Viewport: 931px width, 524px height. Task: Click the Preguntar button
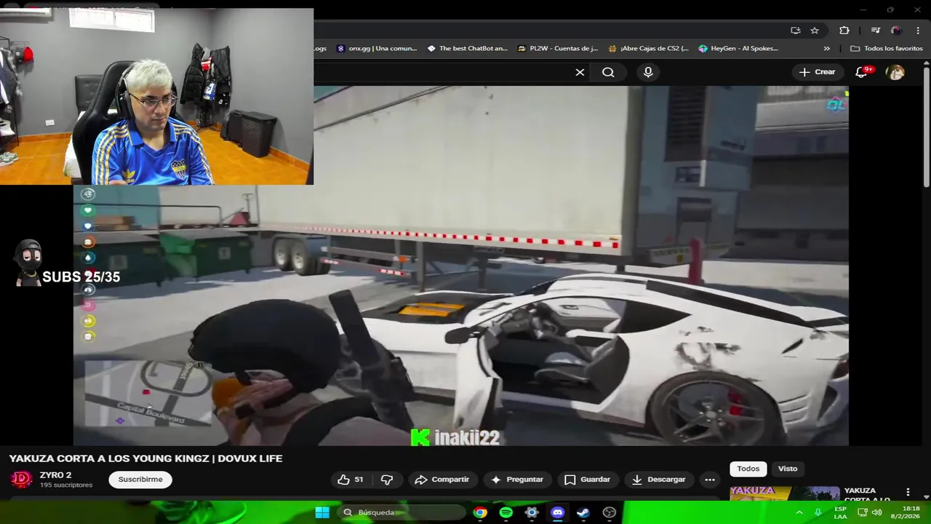[x=517, y=480]
